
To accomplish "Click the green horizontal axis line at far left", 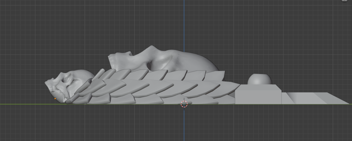I will pyautogui.click(x=23, y=104).
